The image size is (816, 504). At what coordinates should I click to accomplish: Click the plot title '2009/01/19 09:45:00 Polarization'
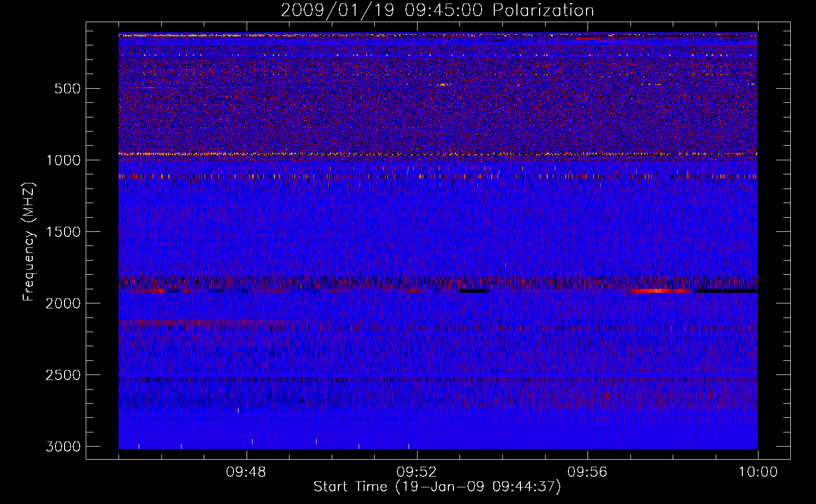click(x=437, y=10)
